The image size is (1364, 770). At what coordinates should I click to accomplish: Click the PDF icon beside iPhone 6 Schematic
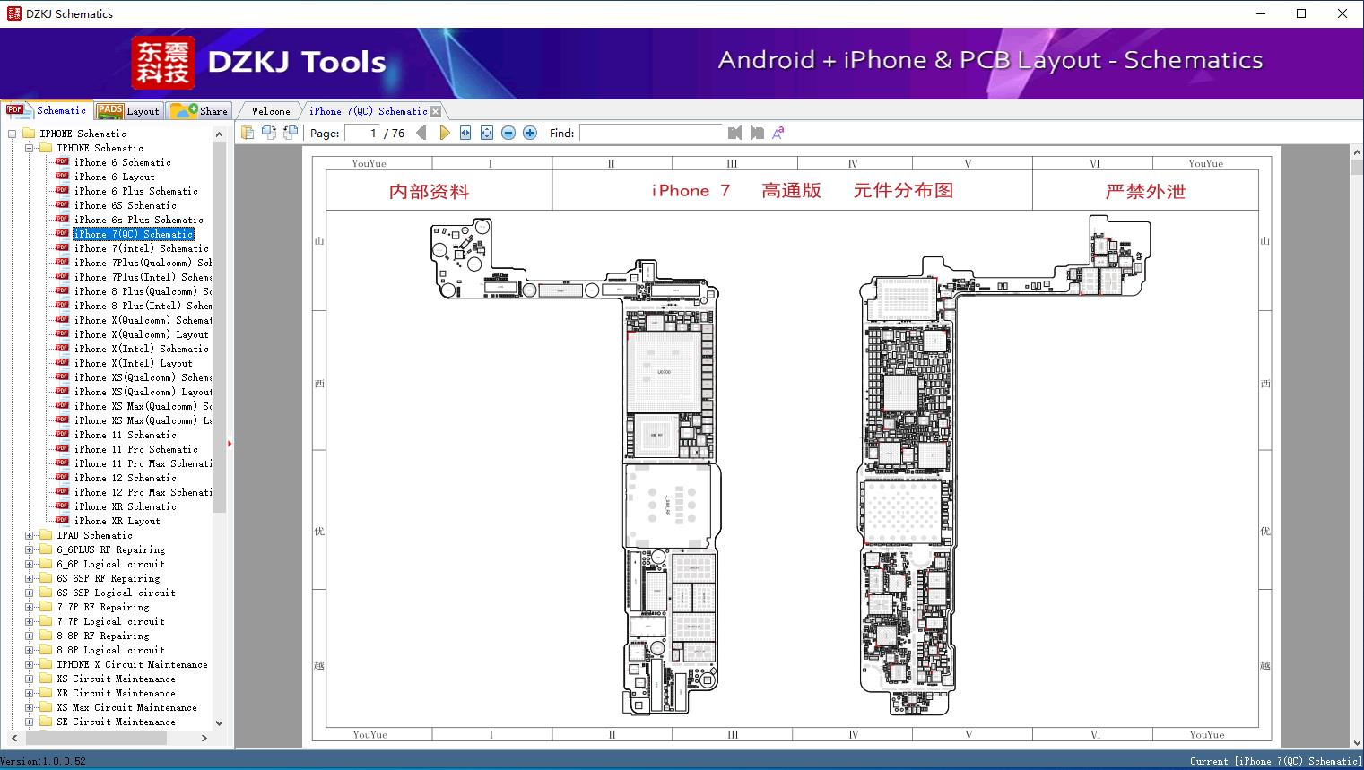tap(62, 162)
